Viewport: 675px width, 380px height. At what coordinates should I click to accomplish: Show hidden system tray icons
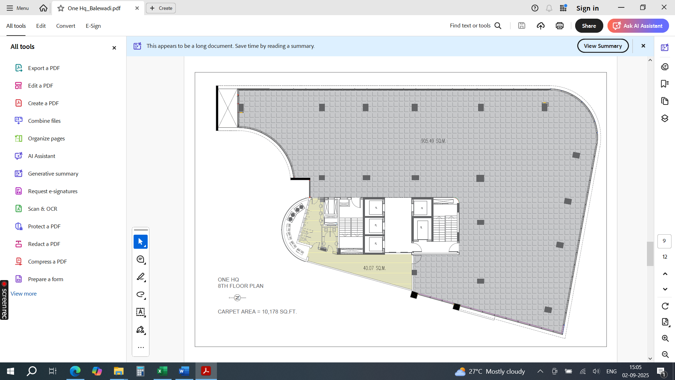tap(540, 371)
